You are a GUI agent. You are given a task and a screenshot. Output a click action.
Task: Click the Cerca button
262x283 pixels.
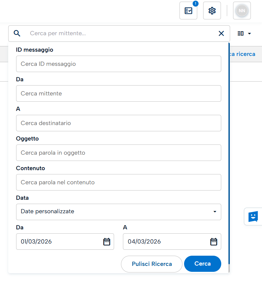(202, 264)
